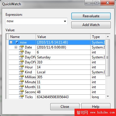Select the value {2010/11/6 0:00:00}
The width and height of the screenshot is (116, 116).
[51, 47]
